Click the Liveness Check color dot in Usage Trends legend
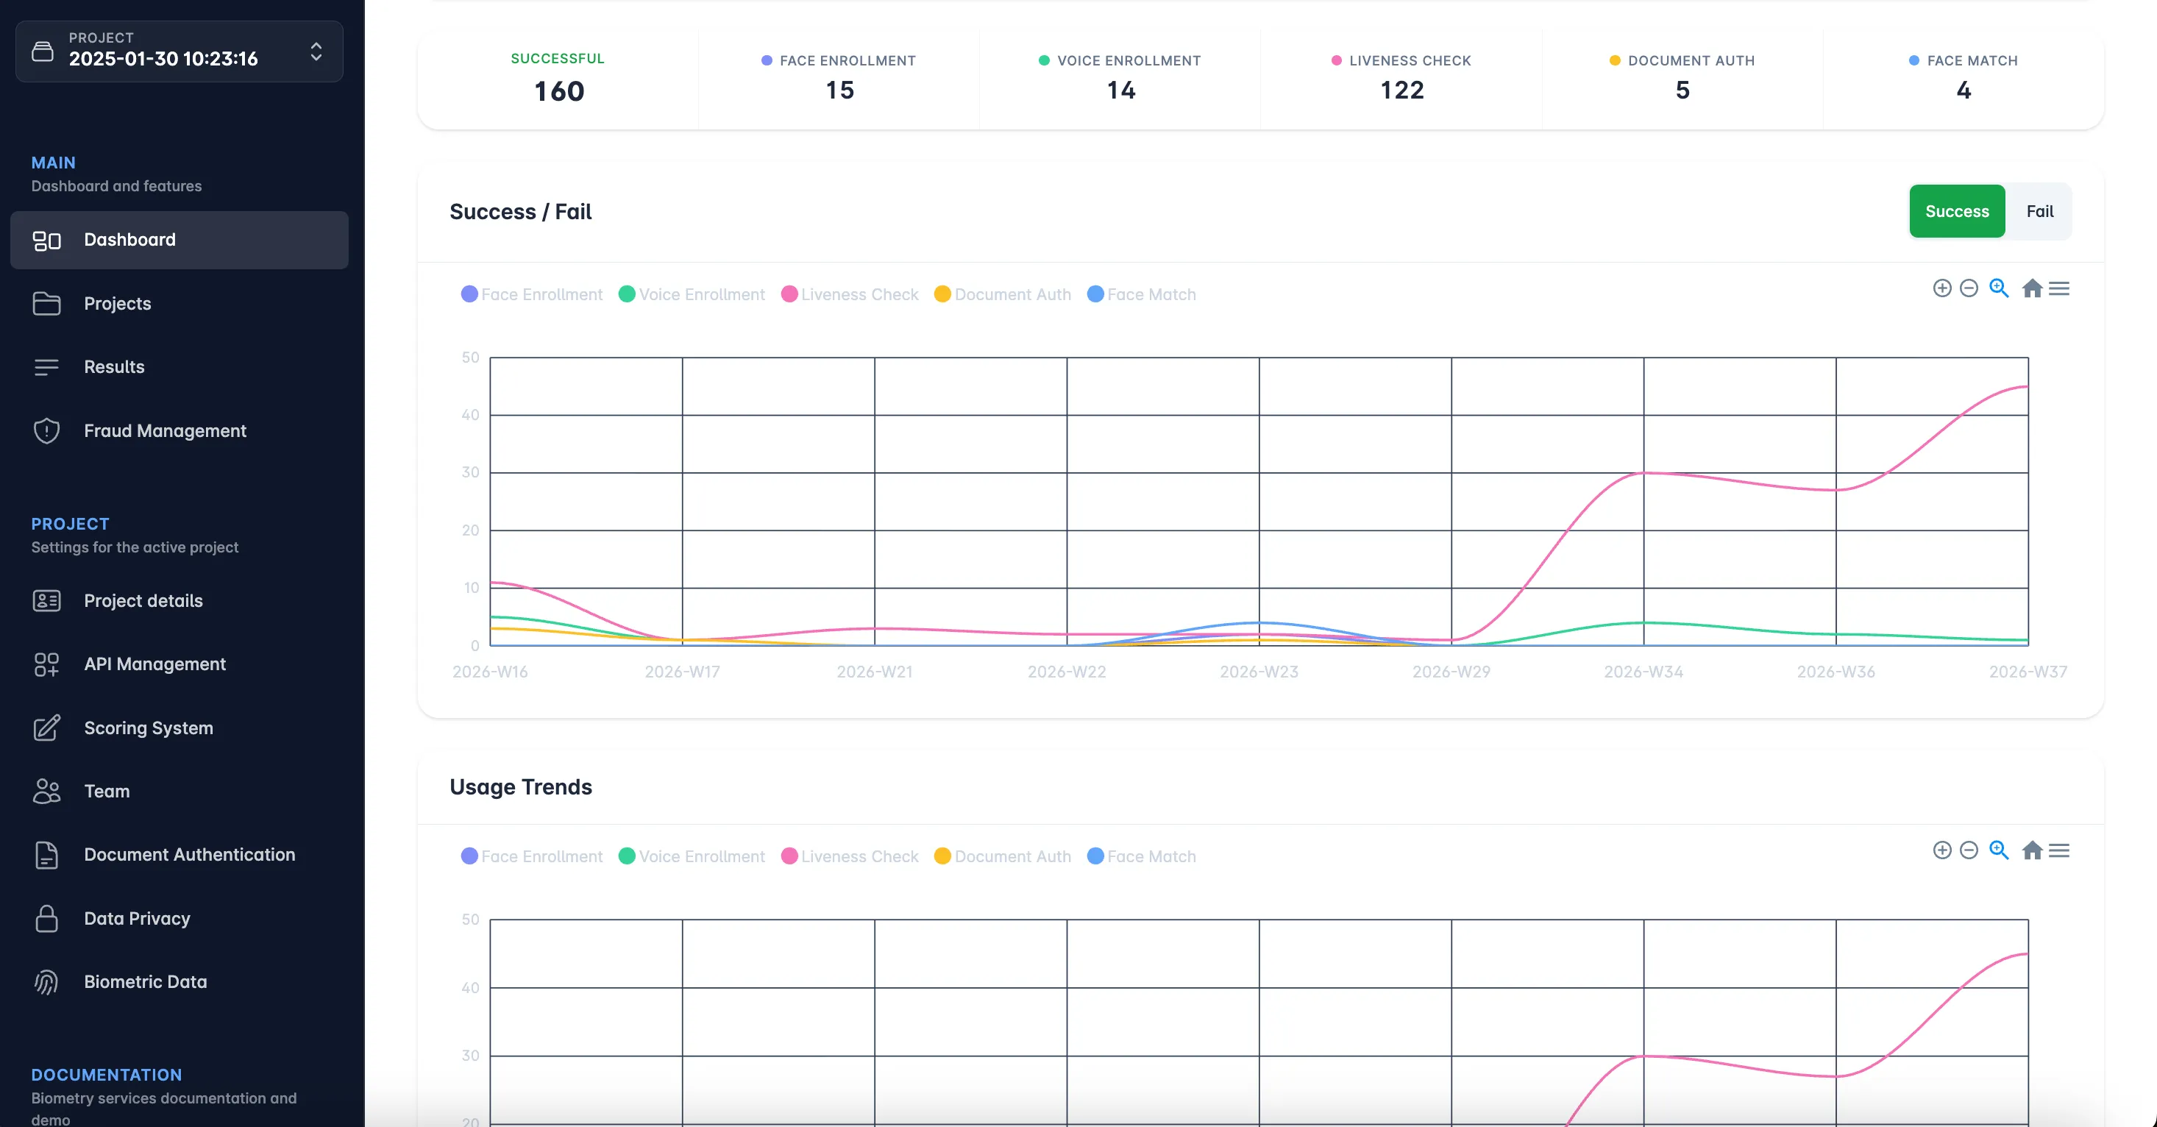The height and width of the screenshot is (1127, 2157). 789,856
